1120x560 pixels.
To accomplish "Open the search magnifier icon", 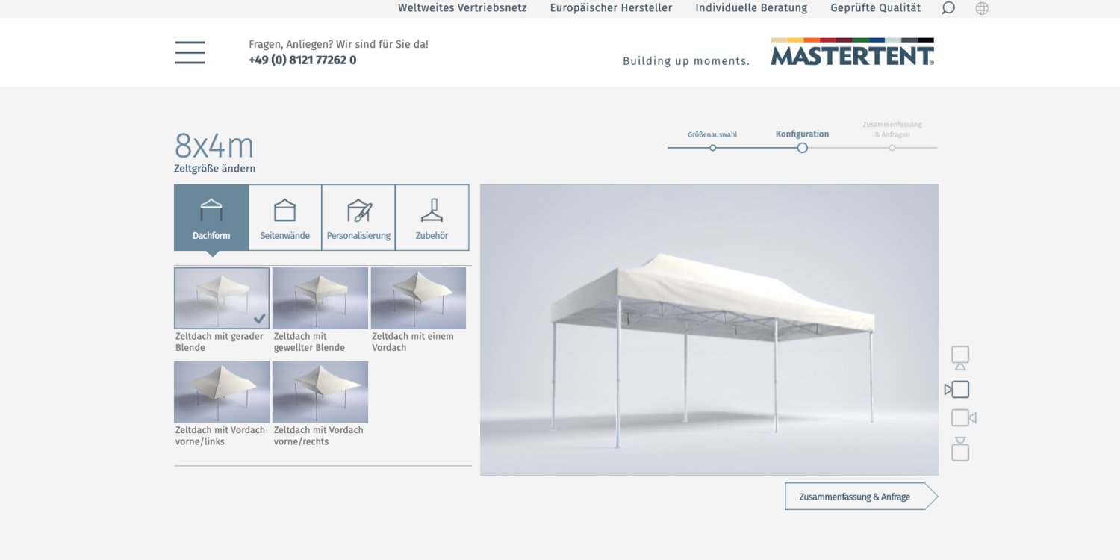I will [x=948, y=7].
